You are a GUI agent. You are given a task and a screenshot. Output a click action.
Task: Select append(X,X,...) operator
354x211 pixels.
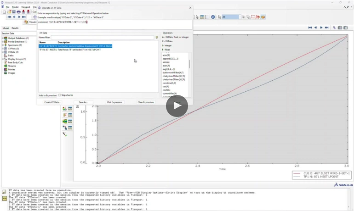point(171,59)
